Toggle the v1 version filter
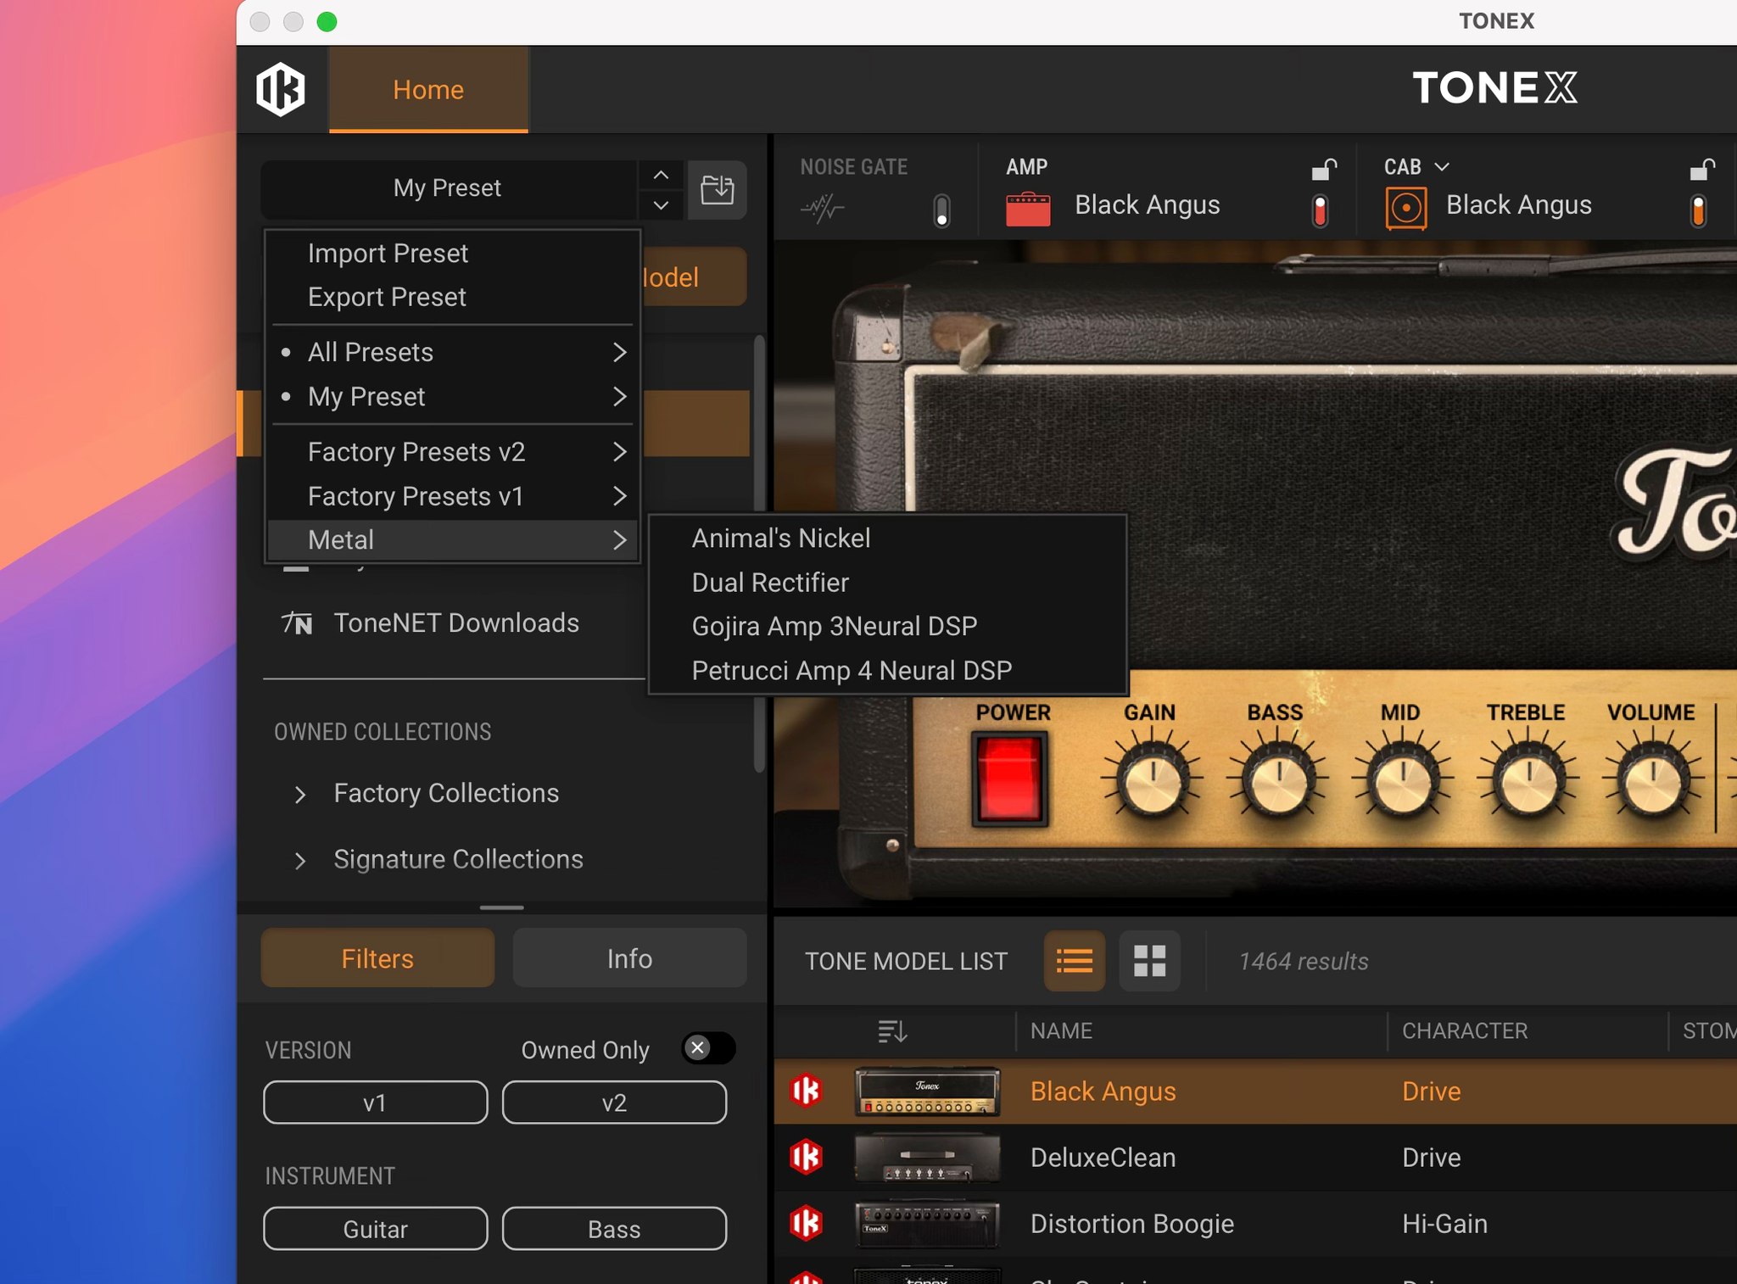Image resolution: width=1737 pixels, height=1284 pixels. (376, 1103)
